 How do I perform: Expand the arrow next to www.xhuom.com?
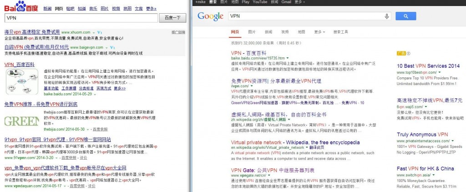point(93,32)
